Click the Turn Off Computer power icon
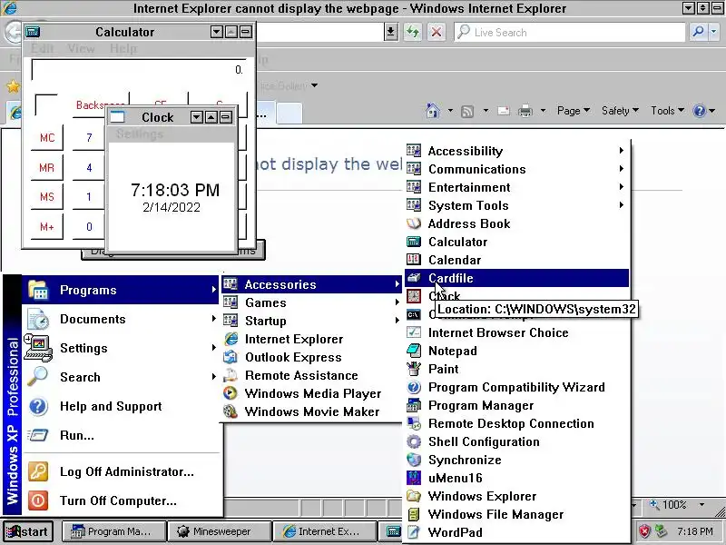726x545 pixels. pos(38,500)
